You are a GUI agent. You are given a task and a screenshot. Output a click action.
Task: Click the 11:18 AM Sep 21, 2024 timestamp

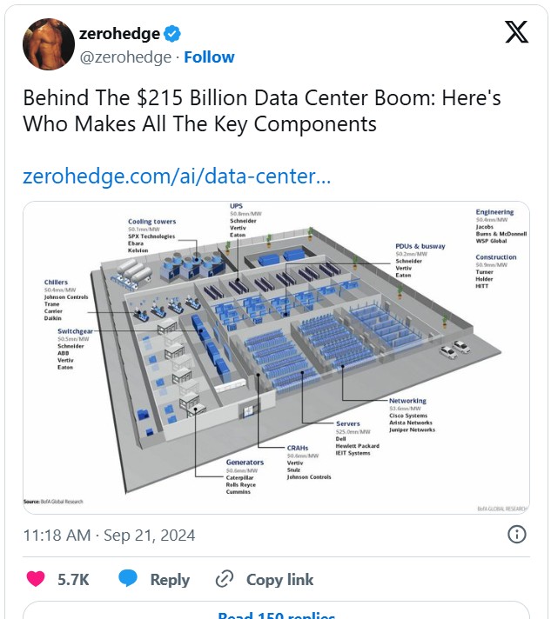click(109, 536)
